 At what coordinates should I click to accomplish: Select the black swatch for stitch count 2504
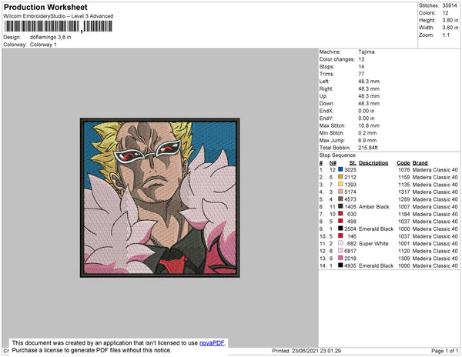pyautogui.click(x=340, y=229)
